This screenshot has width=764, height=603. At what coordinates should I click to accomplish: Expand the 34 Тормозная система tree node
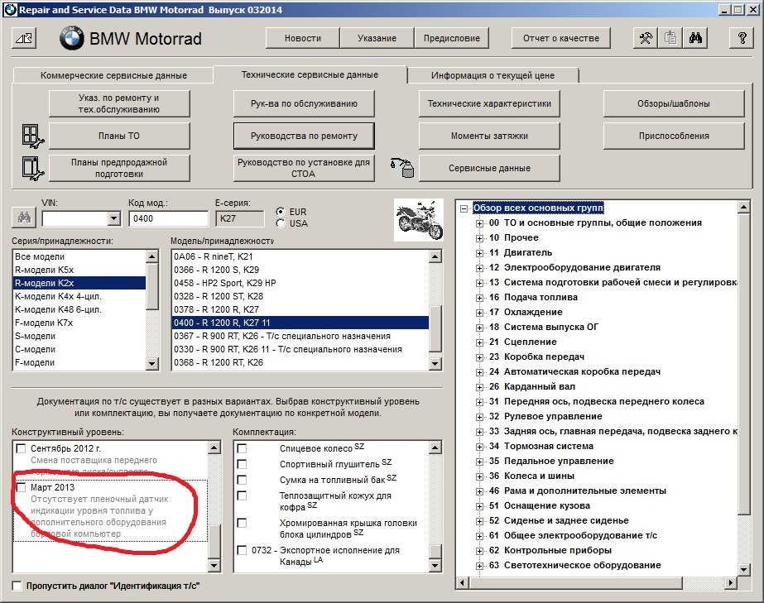[x=479, y=446]
